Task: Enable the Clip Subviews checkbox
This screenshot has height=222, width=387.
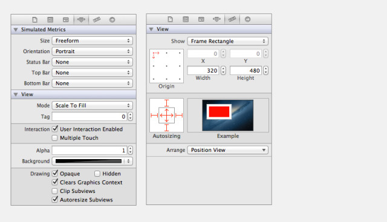Action: 55,191
